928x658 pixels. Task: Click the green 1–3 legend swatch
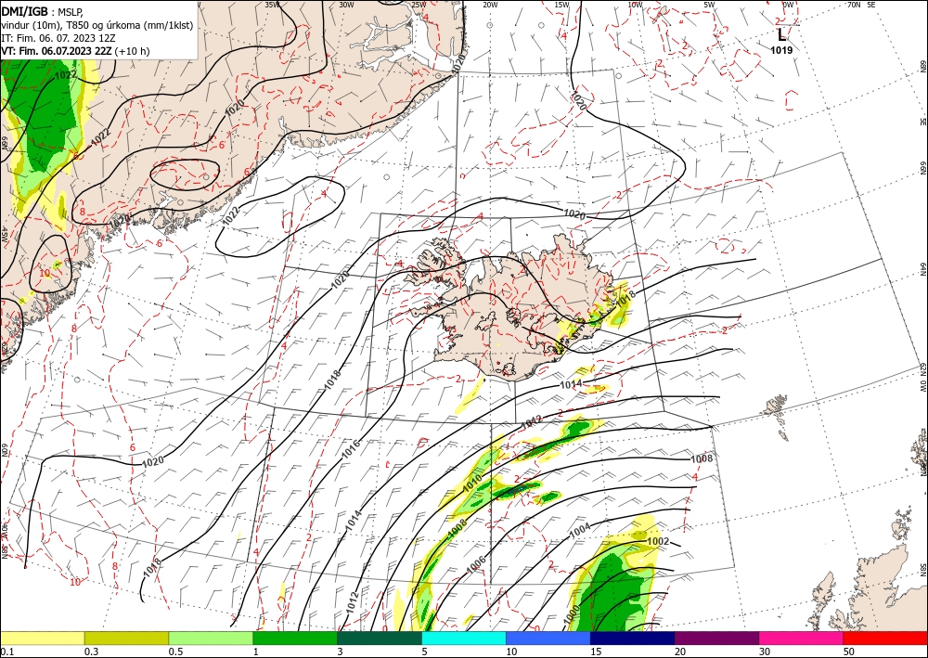point(295,638)
